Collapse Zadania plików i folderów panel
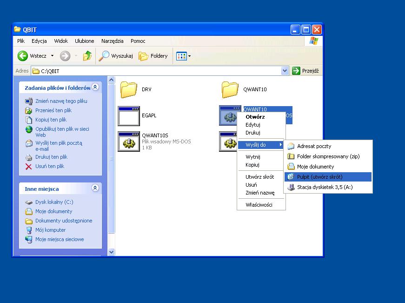This screenshot has width=405, height=303. pyautogui.click(x=95, y=87)
